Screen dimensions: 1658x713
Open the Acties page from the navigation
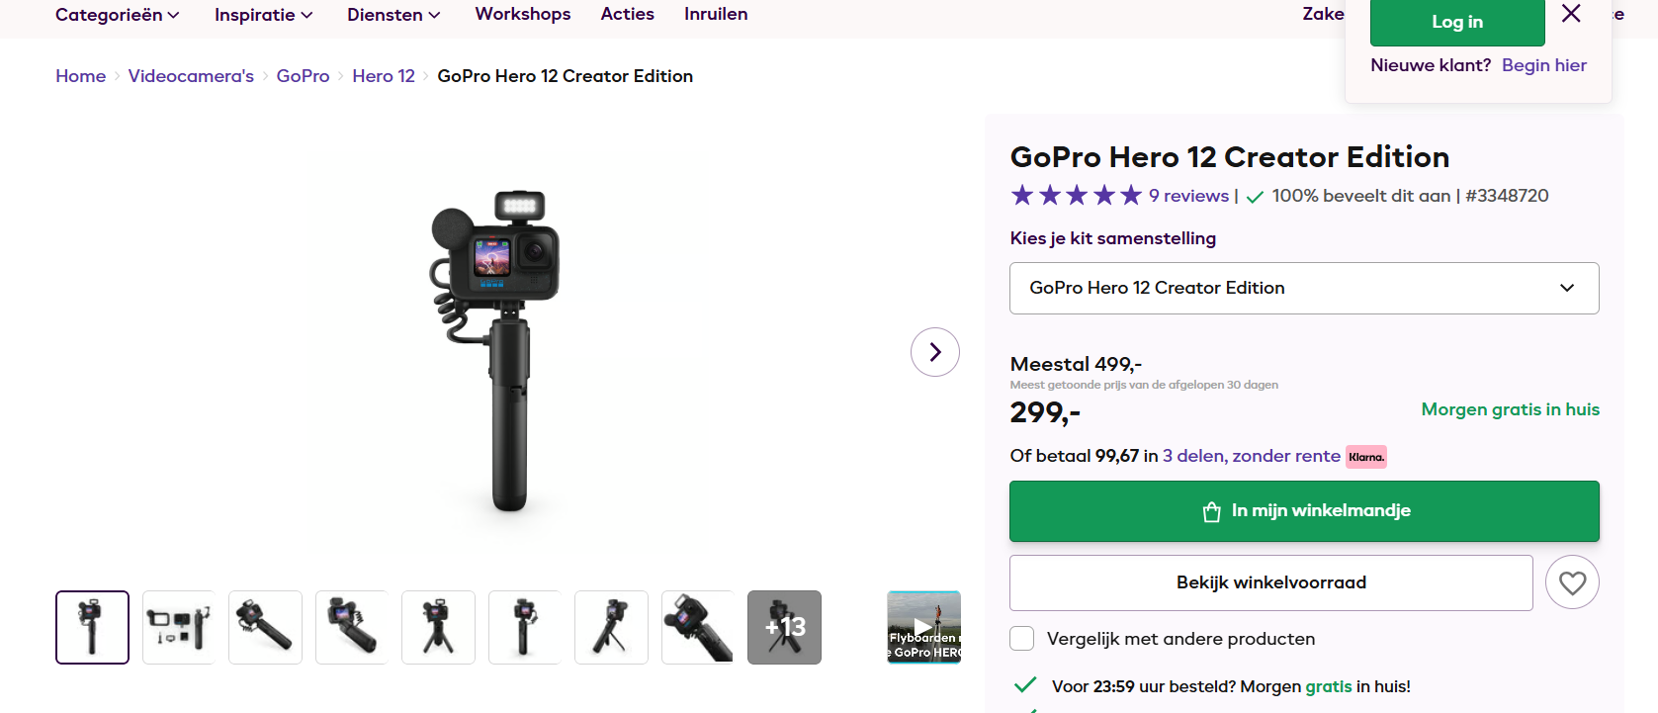[x=627, y=14]
